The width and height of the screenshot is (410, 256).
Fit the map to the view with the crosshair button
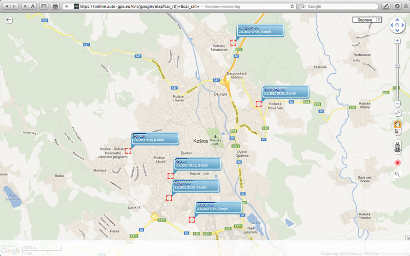[x=397, y=113]
